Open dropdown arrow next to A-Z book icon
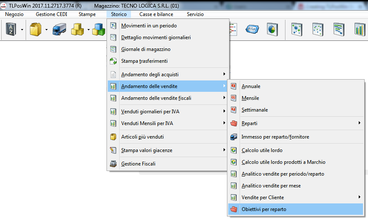This screenshot has height=219, width=368. click(x=21, y=30)
